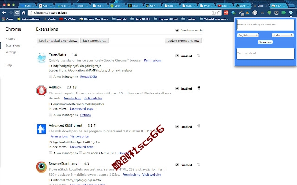Image resolution: width=297 pixels, height=185 pixels.
Task: Open Settings in the Chrome sidebar
Action: pyautogui.click(x=11, y=52)
